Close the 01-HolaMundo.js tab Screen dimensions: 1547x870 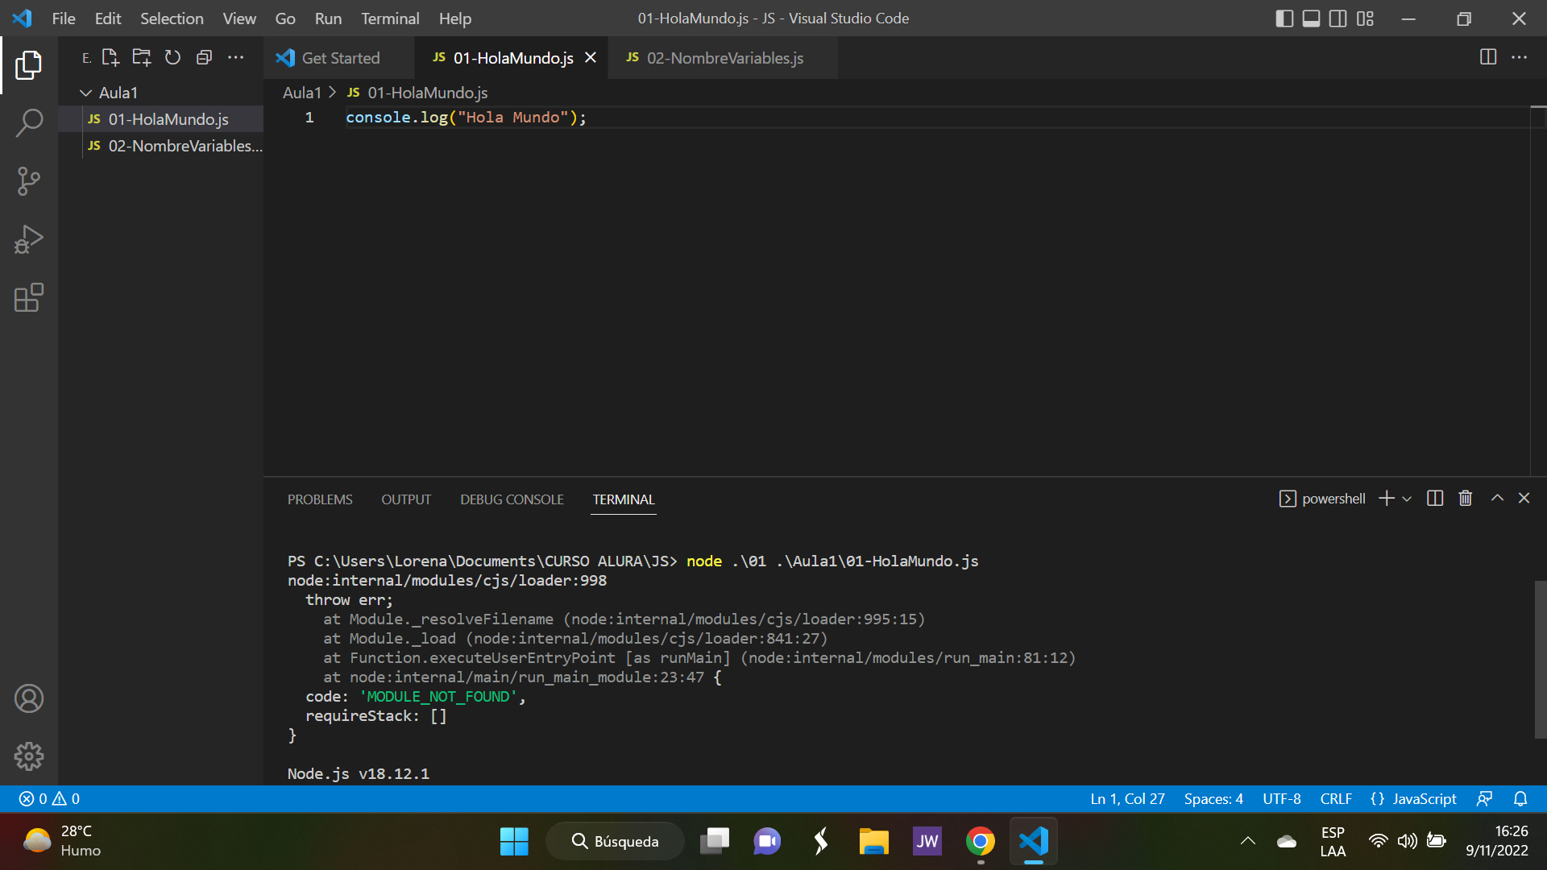click(x=591, y=58)
